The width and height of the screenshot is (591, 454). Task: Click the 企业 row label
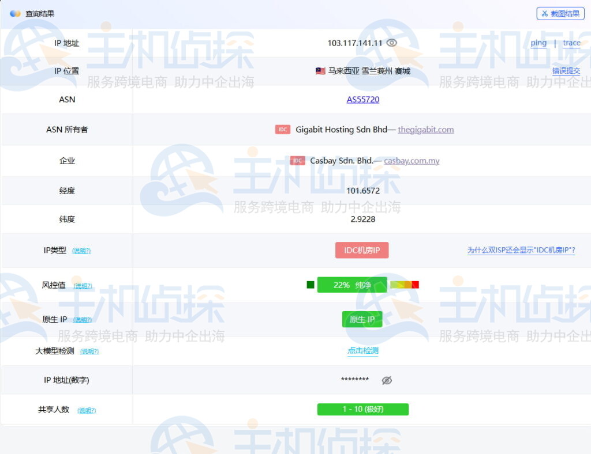(x=67, y=161)
